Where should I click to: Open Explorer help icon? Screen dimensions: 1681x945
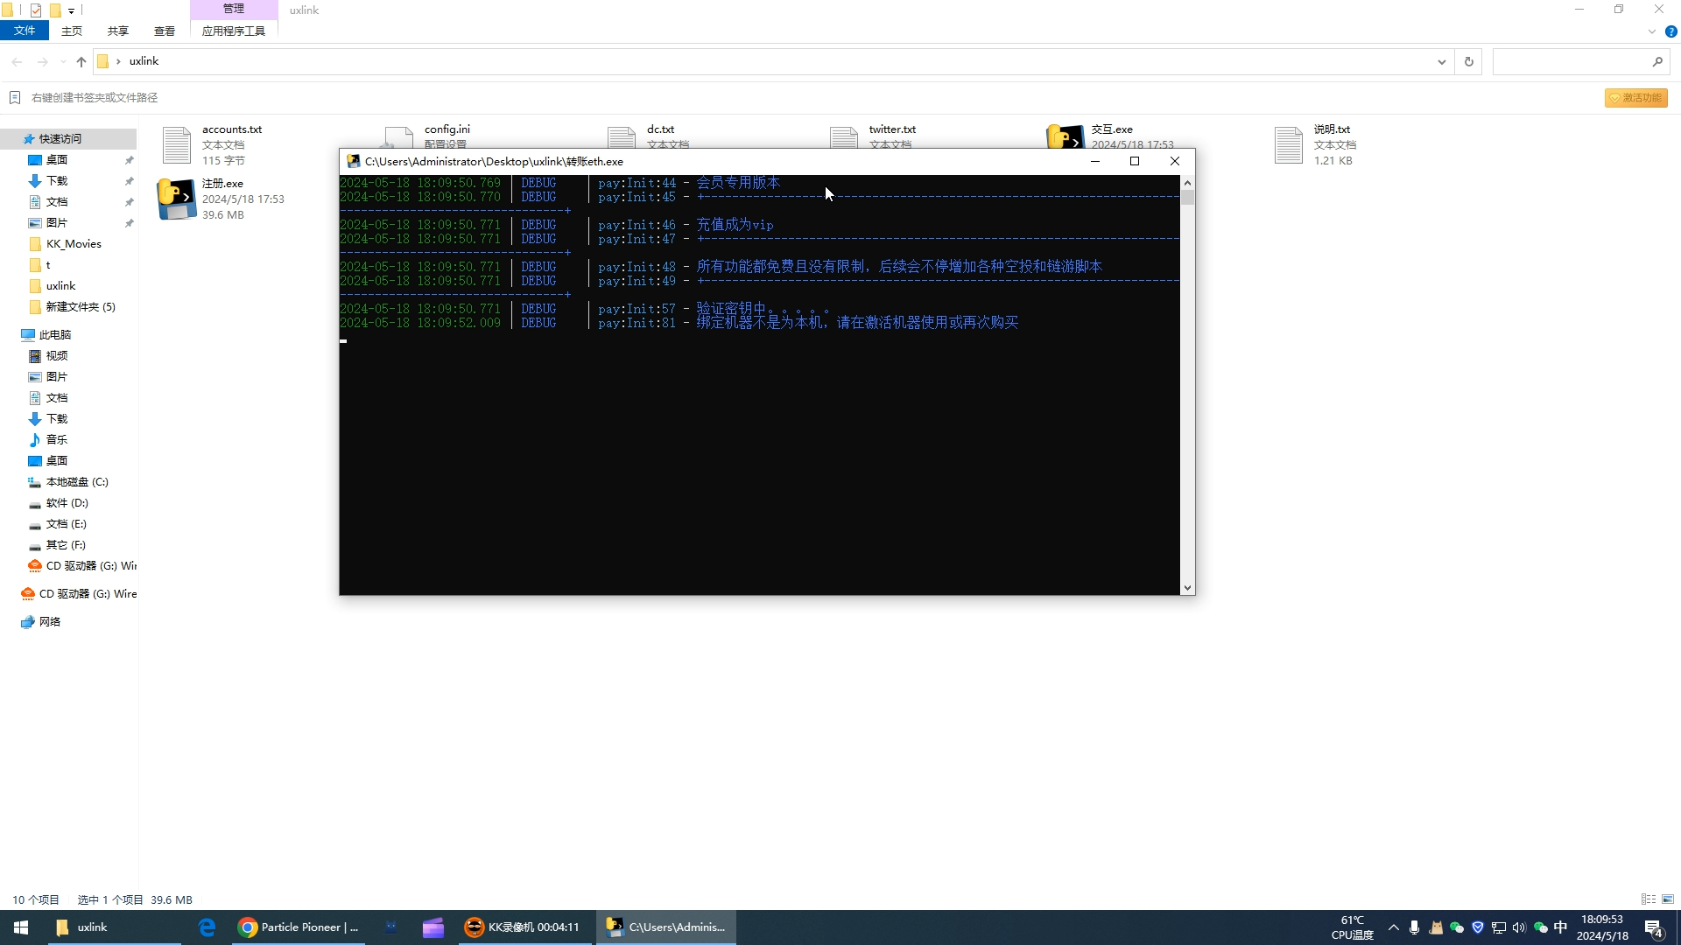coord(1670,31)
